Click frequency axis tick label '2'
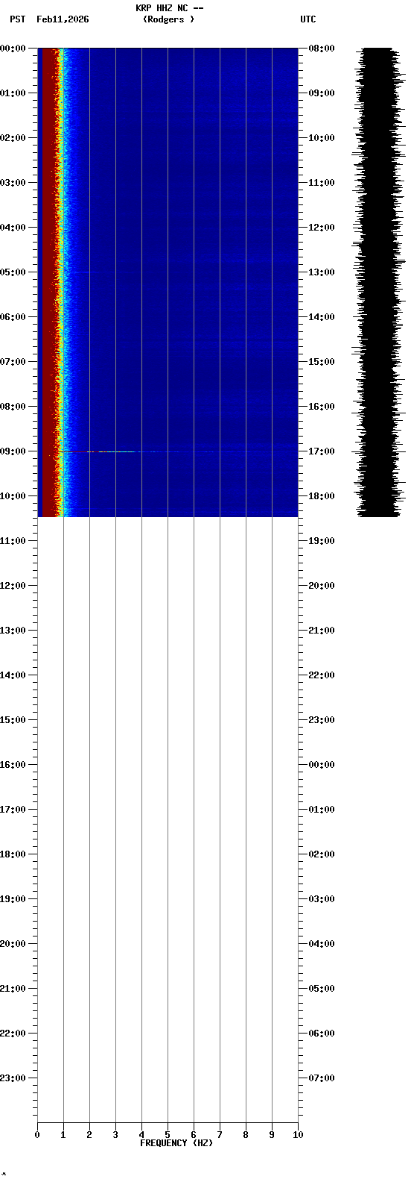Viewport: 411px width, 1182px height. [89, 1135]
